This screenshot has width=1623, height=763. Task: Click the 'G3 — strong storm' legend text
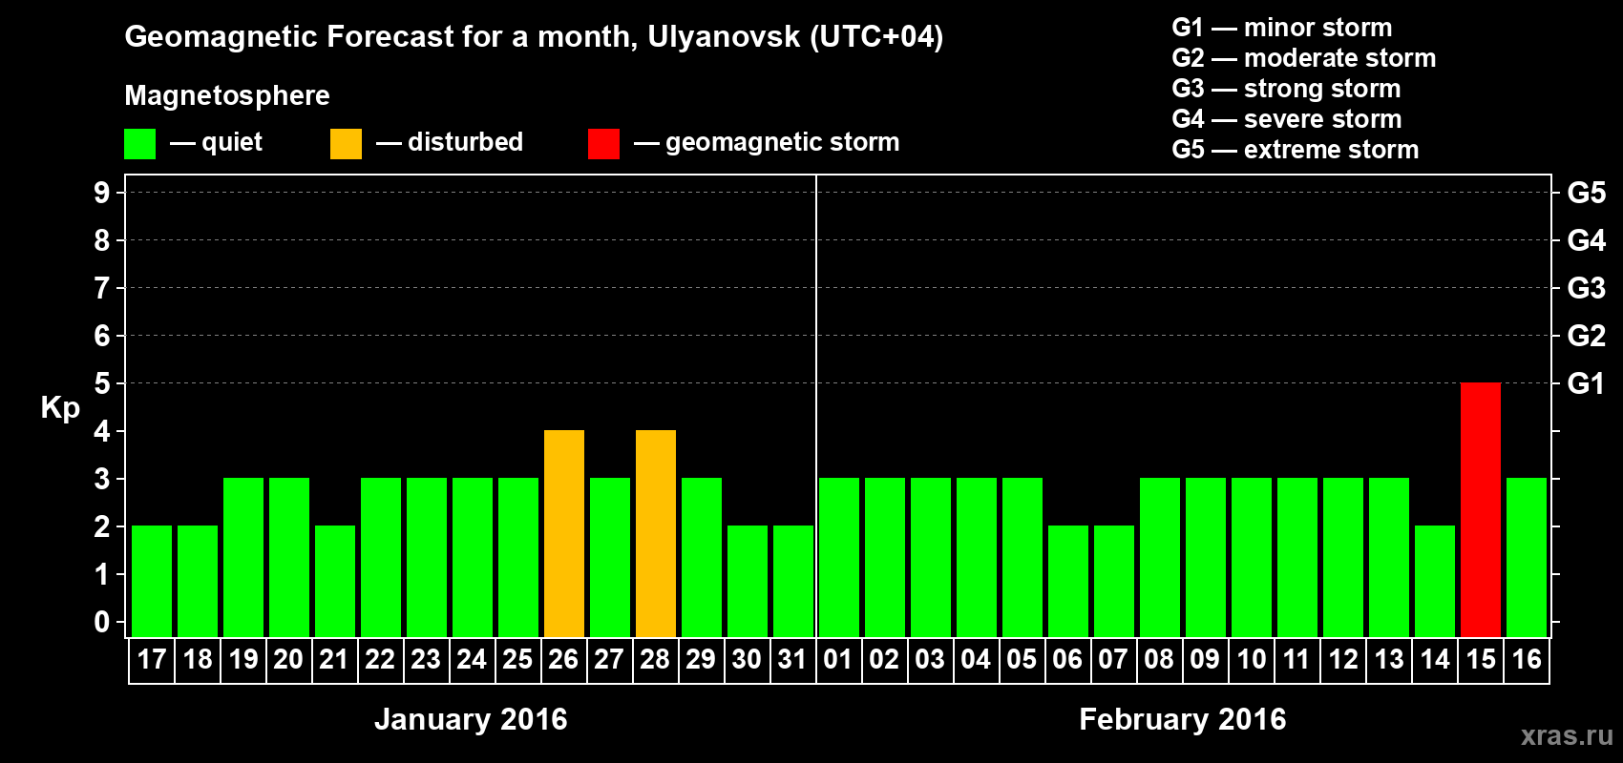(x=1286, y=89)
